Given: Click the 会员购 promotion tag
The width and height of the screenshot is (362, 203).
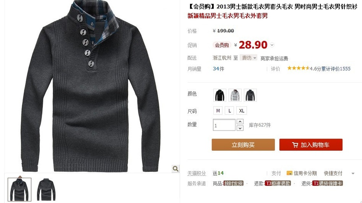Looking at the screenshot, I should tap(222, 45).
